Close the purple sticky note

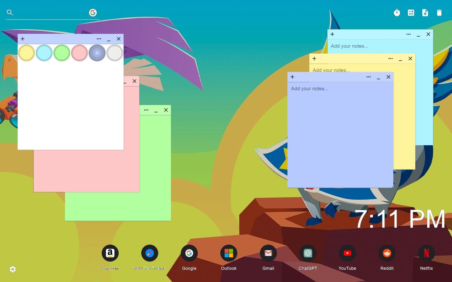coord(388,77)
